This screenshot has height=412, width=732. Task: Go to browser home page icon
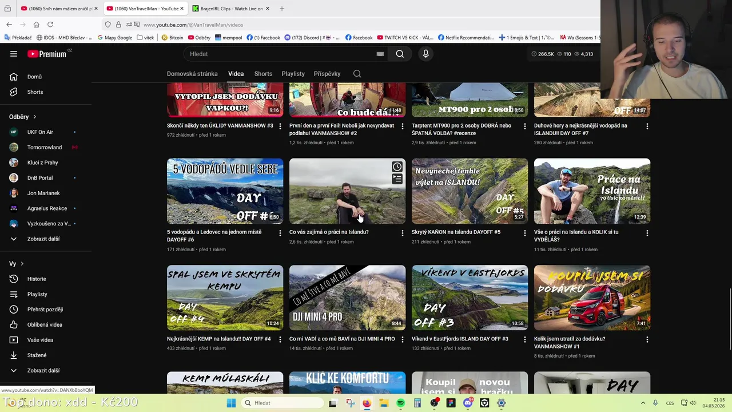coord(36,25)
